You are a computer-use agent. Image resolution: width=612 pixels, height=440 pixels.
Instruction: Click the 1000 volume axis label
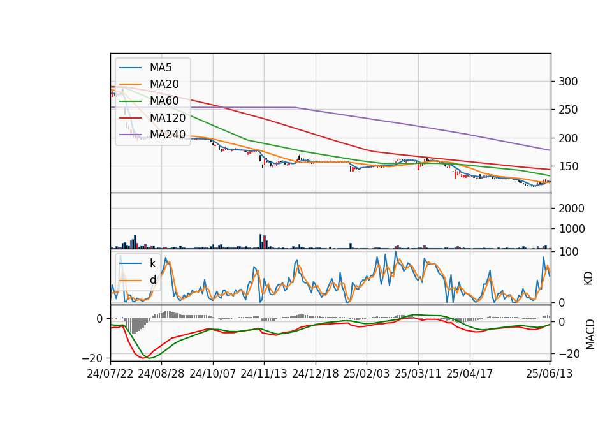(572, 229)
